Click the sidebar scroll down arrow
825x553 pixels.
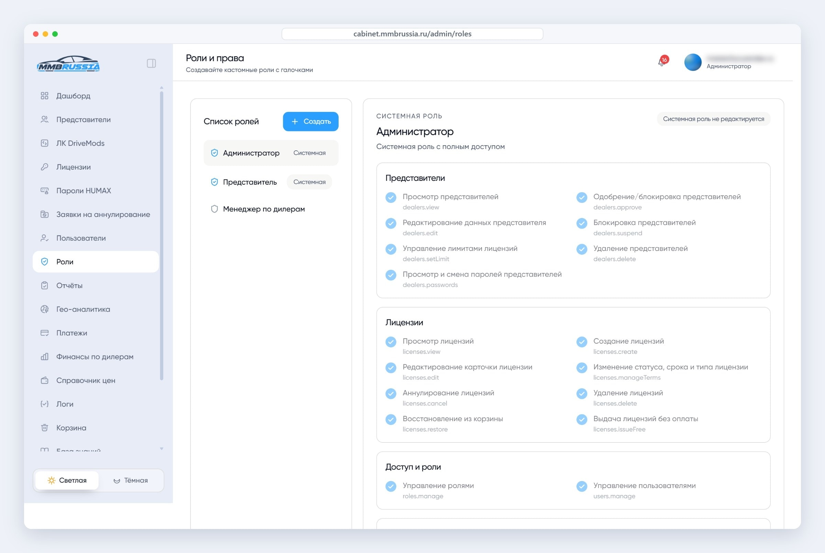162,449
